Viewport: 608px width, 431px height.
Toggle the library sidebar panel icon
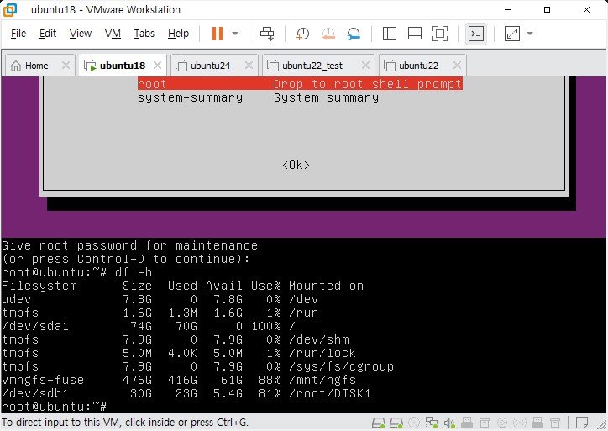[x=390, y=34]
